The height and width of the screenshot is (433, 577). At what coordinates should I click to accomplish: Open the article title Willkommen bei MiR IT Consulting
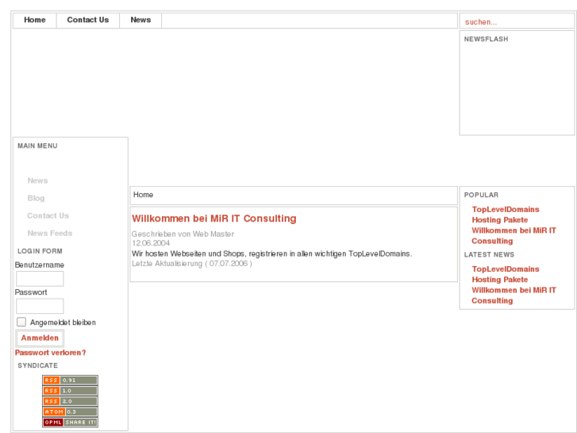[213, 218]
